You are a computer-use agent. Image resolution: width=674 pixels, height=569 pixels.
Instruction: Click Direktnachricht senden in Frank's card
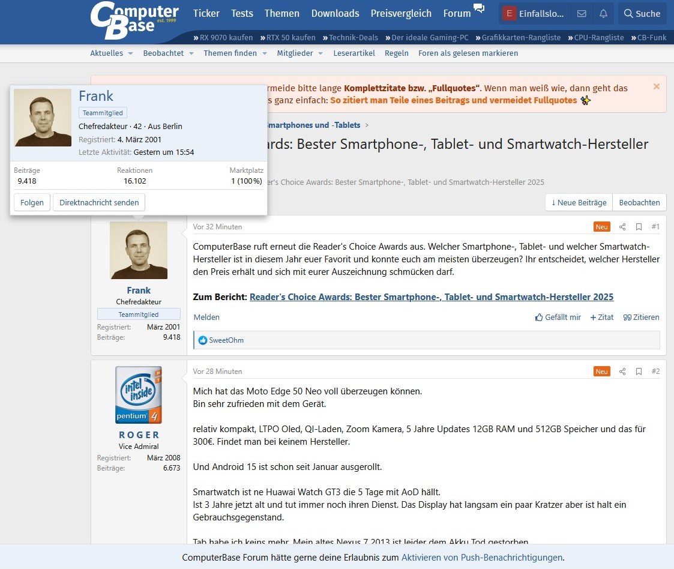(99, 202)
